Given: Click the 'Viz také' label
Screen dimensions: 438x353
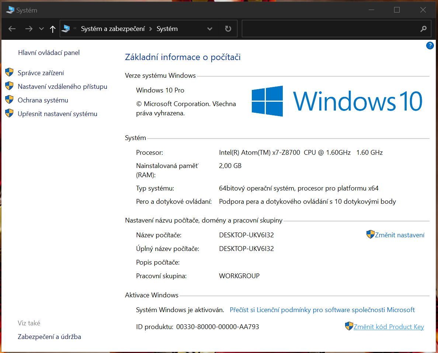Looking at the screenshot, I should coord(29,323).
